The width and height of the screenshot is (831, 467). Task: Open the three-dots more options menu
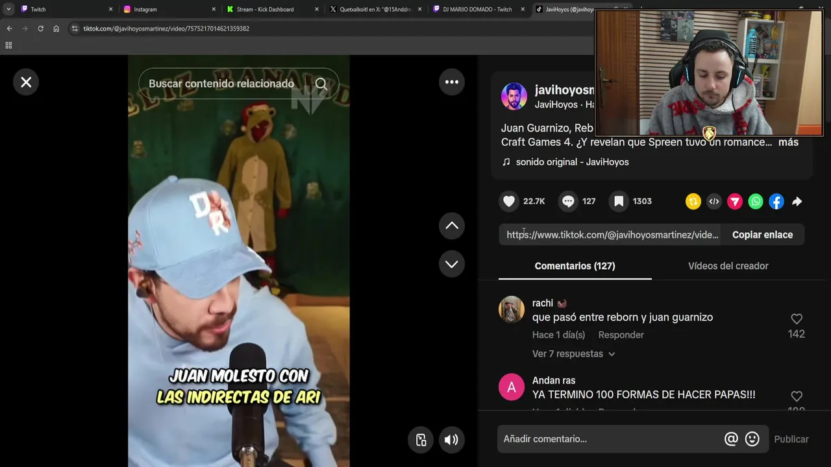(x=452, y=82)
